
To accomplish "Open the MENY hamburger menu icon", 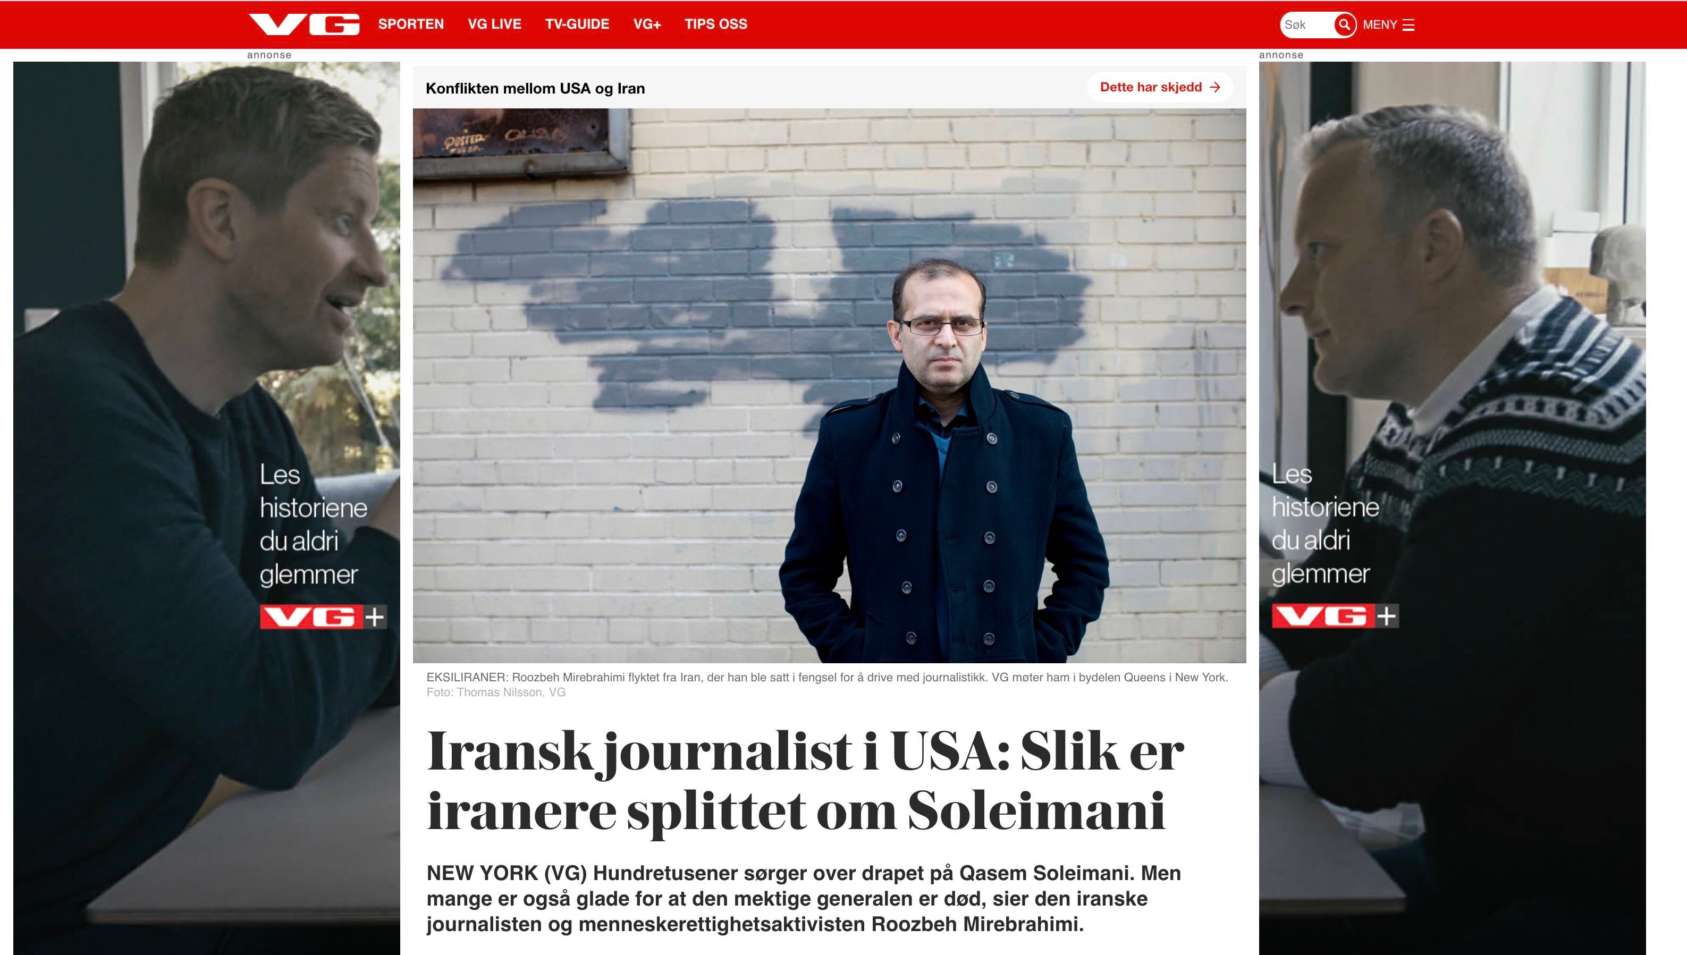I will pos(1408,25).
